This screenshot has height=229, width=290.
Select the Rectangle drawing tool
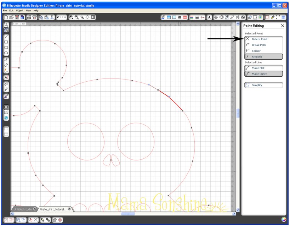6,41
